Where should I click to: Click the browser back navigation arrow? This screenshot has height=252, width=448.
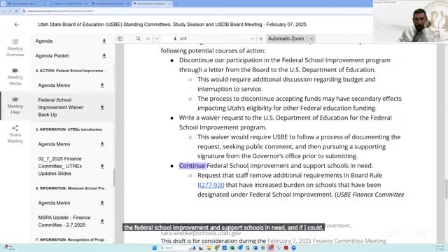coord(3,11)
